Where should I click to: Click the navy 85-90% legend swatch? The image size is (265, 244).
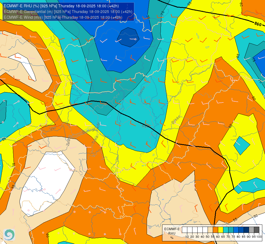coord(246,230)
